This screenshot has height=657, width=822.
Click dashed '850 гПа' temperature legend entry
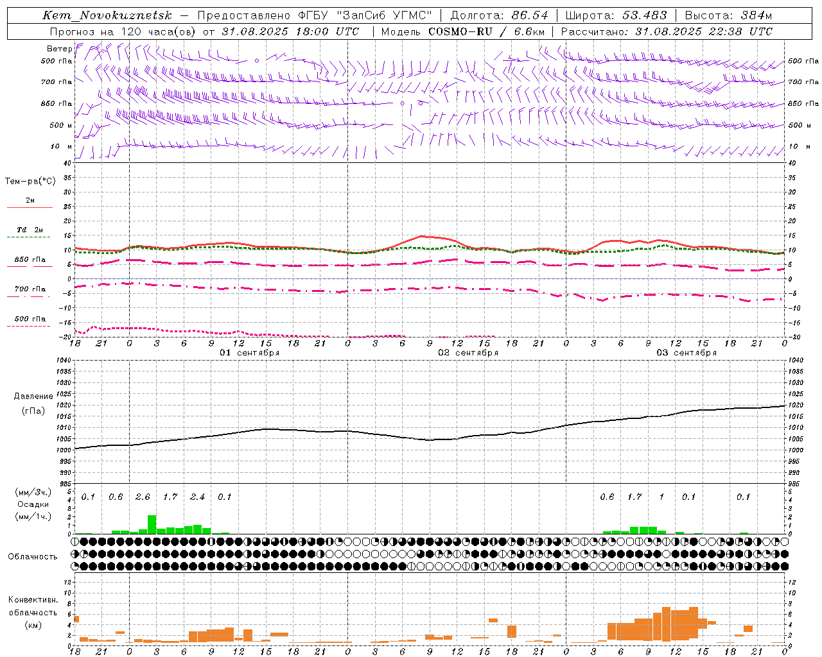30,260
